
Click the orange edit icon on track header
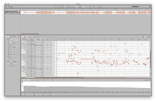19,12
